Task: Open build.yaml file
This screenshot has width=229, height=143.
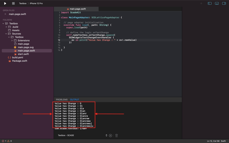Action: (x=17, y=57)
